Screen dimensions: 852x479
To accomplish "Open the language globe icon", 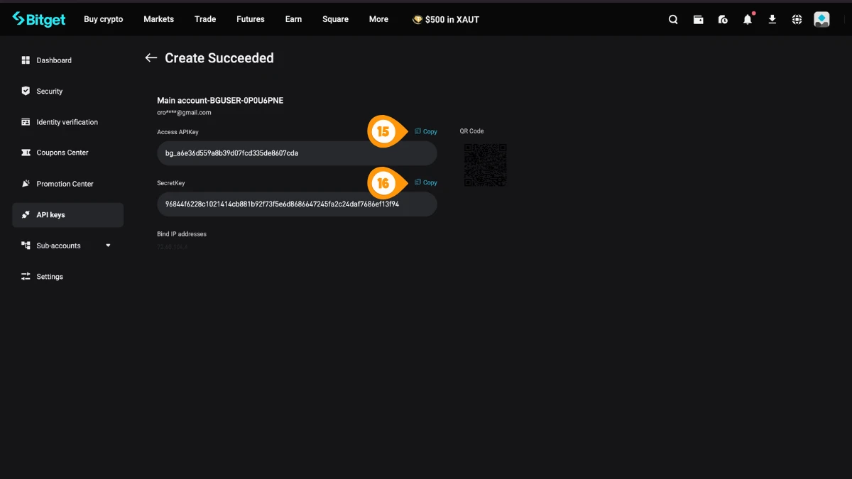I will [797, 20].
